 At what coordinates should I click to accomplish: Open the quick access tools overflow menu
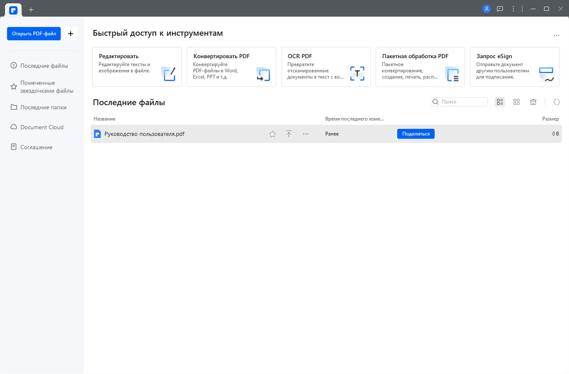(557, 35)
